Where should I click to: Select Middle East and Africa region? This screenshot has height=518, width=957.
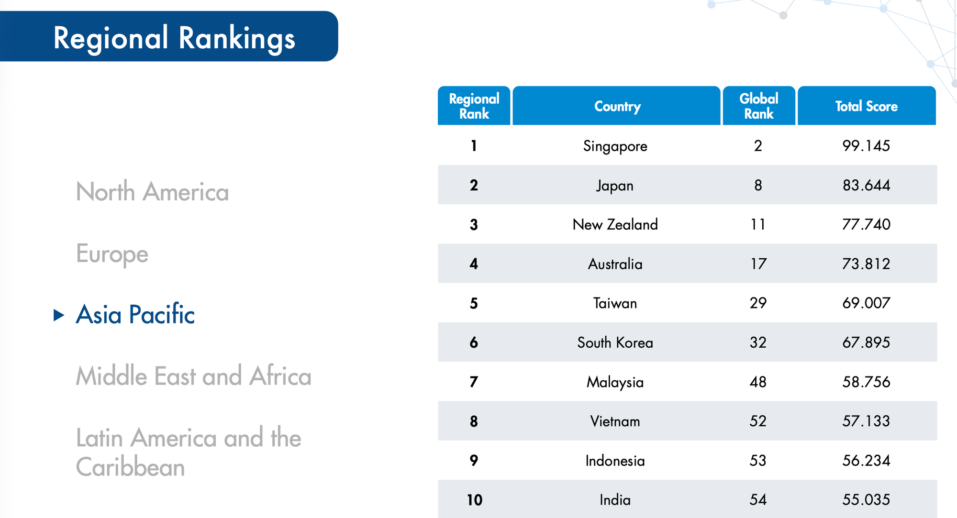coord(193,376)
